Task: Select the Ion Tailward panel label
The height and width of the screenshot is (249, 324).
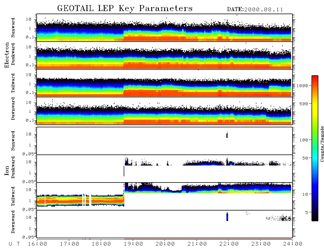Action: coord(13,196)
